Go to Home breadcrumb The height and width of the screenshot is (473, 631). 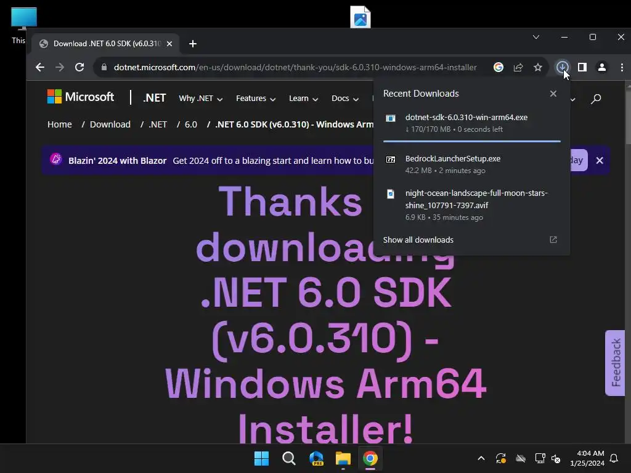coord(60,124)
